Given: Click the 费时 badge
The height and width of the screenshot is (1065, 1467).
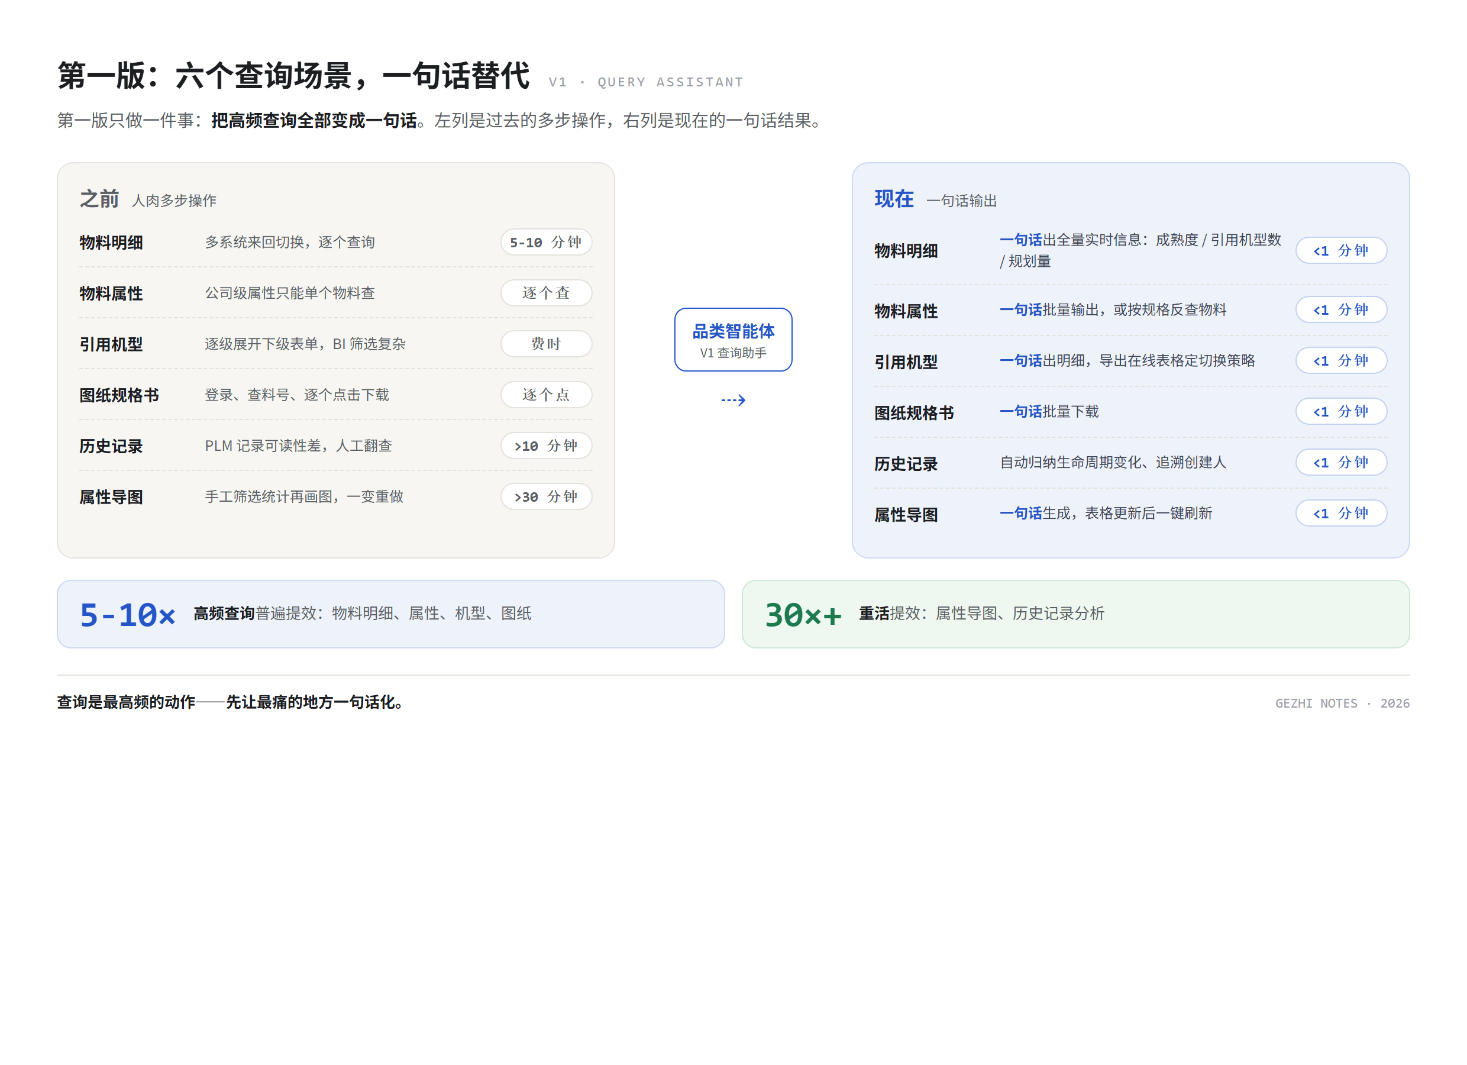Looking at the screenshot, I should (546, 344).
